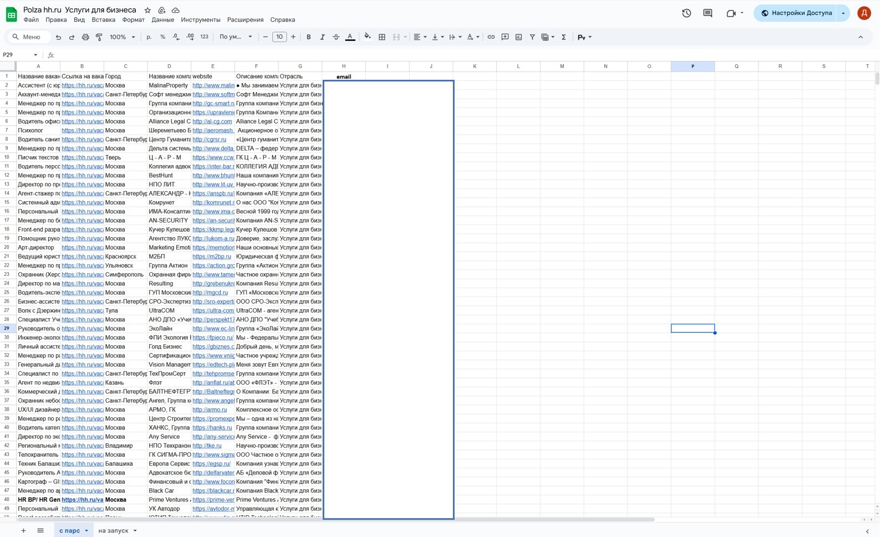This screenshot has width=882, height=537.
Task: Star the Polza hh.ru document
Action: click(147, 11)
